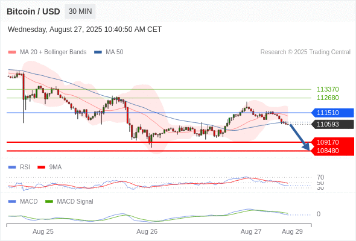Click the MACD Signal legend label

[x=75, y=201]
